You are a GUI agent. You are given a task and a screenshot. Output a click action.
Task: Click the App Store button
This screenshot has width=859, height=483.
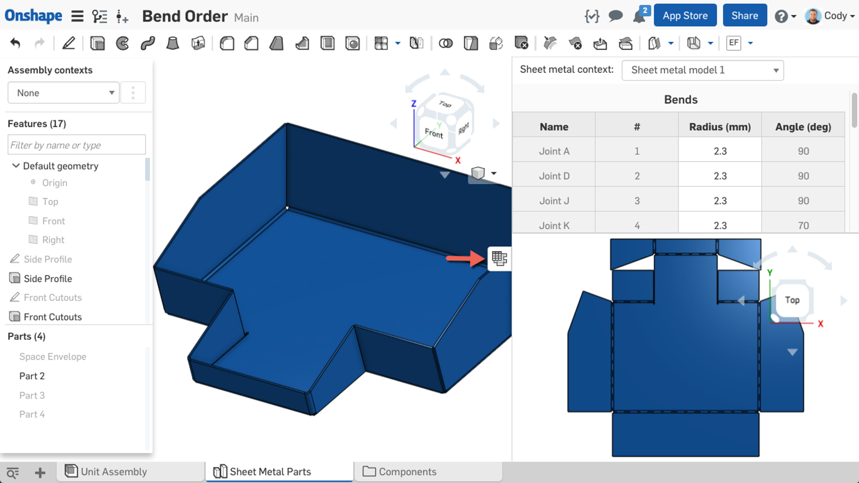tap(685, 16)
